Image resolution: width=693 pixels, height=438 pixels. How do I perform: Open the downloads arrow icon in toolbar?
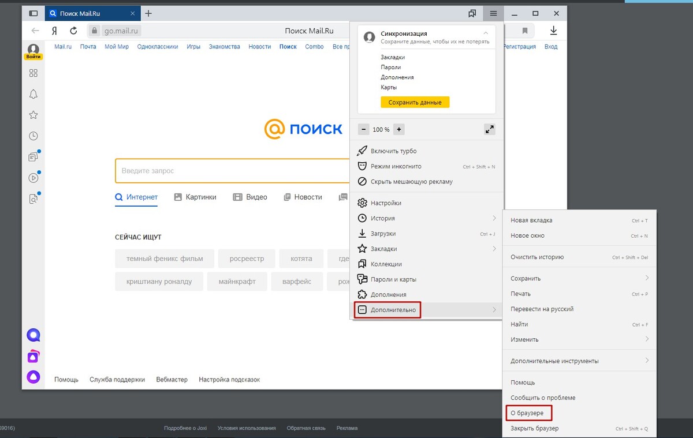(553, 31)
